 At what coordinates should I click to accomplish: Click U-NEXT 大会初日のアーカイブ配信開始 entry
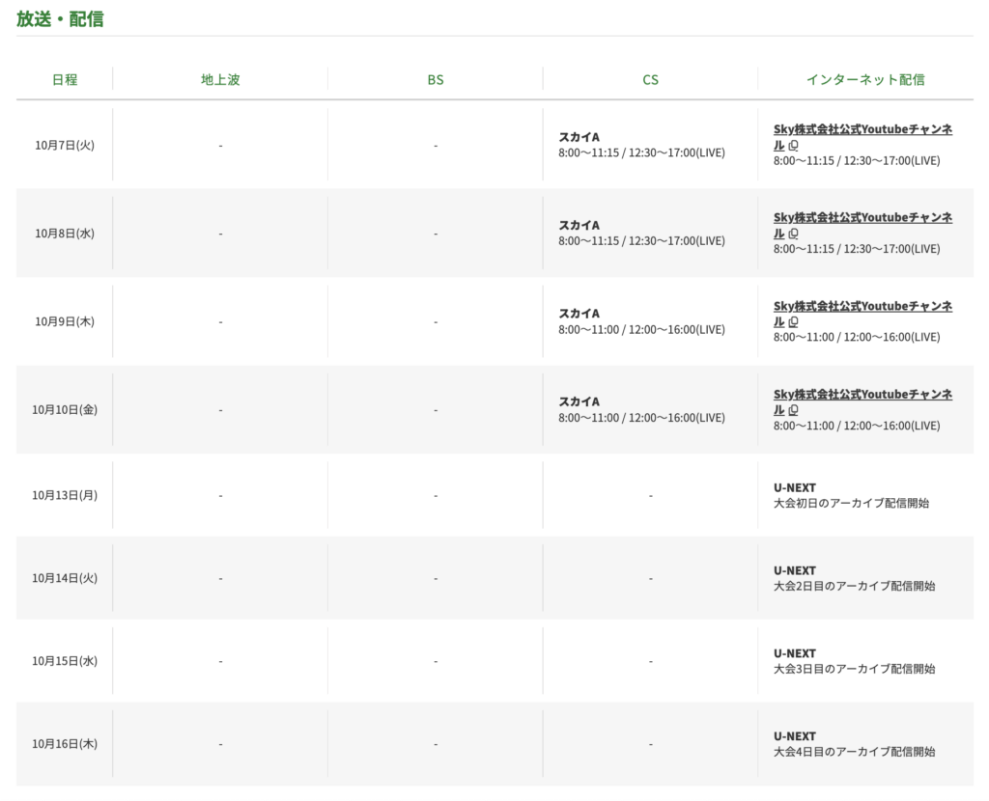pos(850,495)
